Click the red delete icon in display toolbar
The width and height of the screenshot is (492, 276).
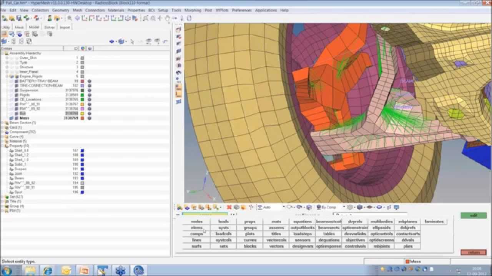point(229,207)
